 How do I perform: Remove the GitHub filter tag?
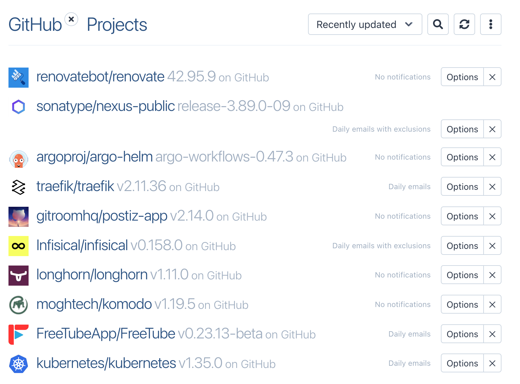click(71, 19)
